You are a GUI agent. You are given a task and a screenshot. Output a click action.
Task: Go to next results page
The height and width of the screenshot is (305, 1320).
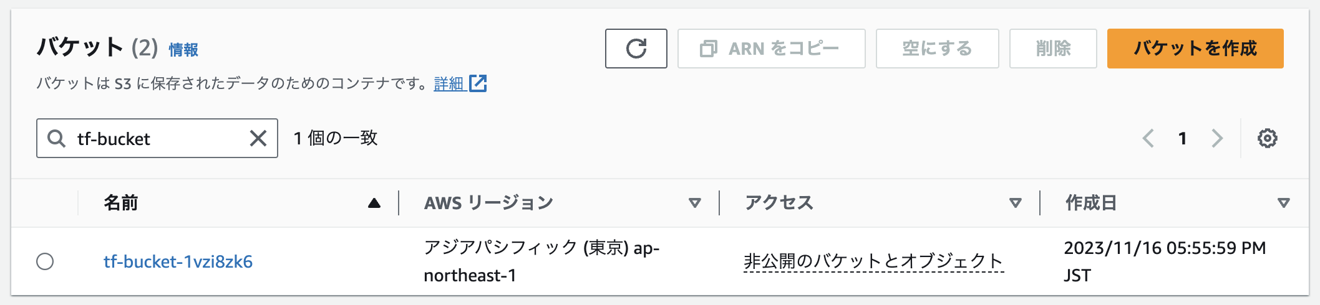pos(1216,138)
